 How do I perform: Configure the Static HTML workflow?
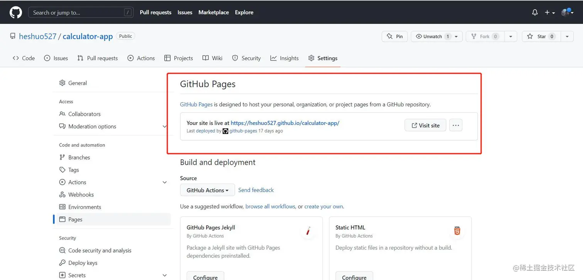click(x=354, y=277)
